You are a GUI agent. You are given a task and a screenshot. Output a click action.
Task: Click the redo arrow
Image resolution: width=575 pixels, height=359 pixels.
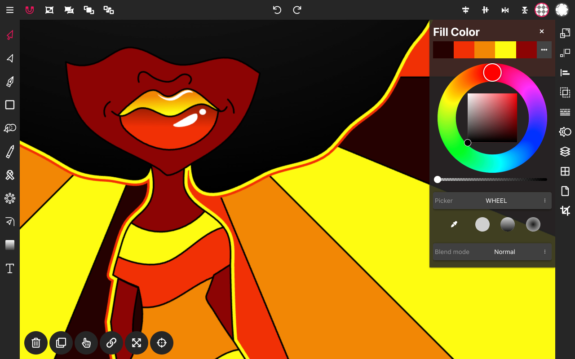click(x=297, y=10)
